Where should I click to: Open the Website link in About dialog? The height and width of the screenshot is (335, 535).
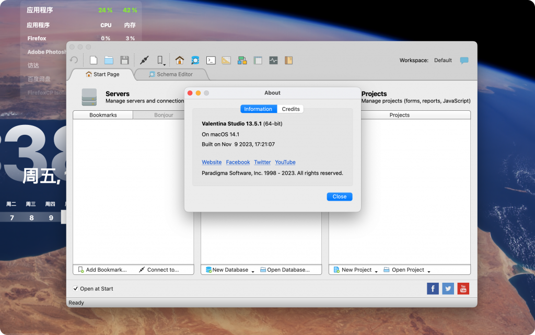tap(211, 162)
